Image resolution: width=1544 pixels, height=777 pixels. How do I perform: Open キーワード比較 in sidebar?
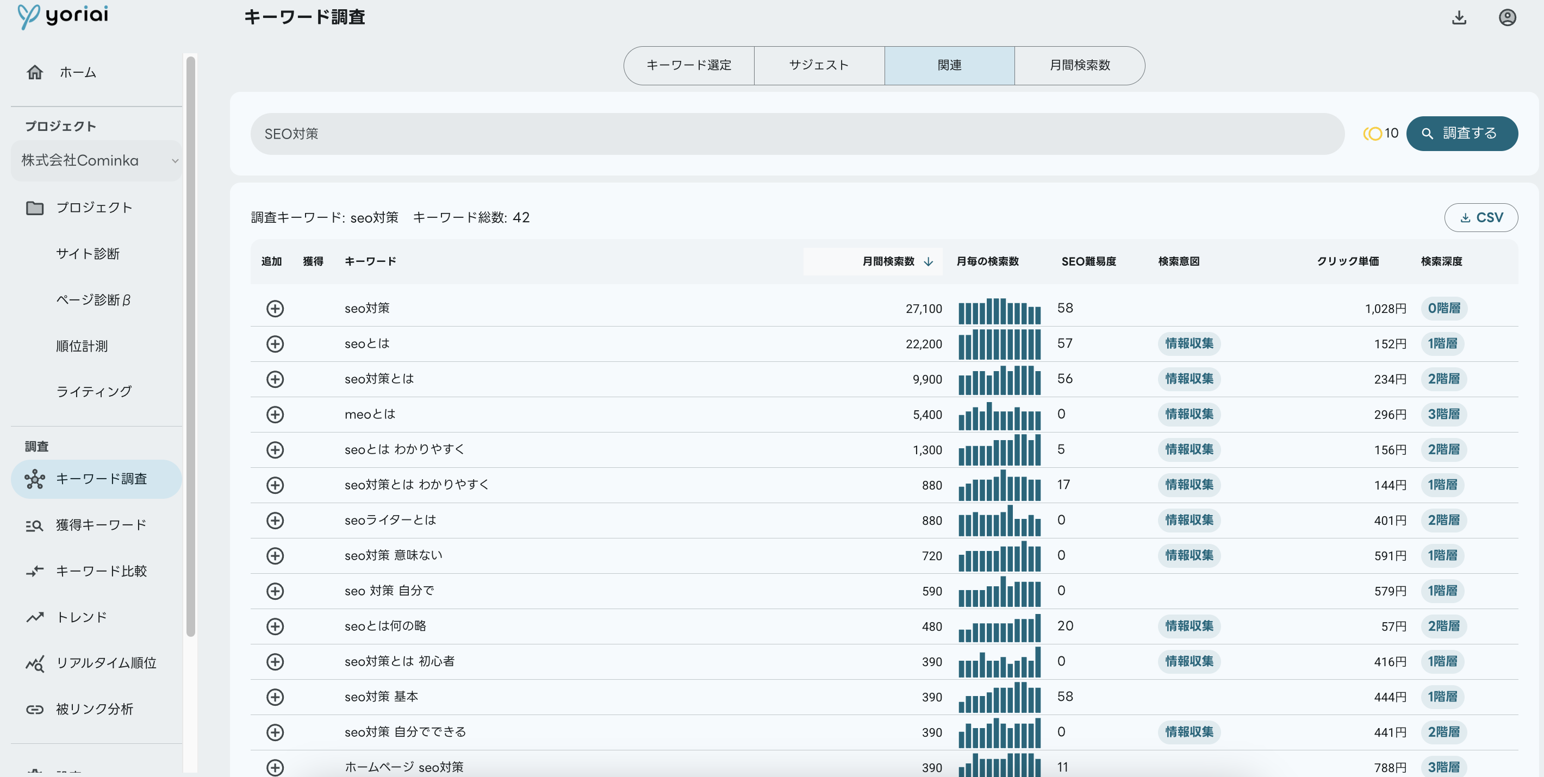[96, 571]
